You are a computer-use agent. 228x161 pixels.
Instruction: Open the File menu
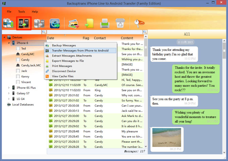click(x=9, y=12)
